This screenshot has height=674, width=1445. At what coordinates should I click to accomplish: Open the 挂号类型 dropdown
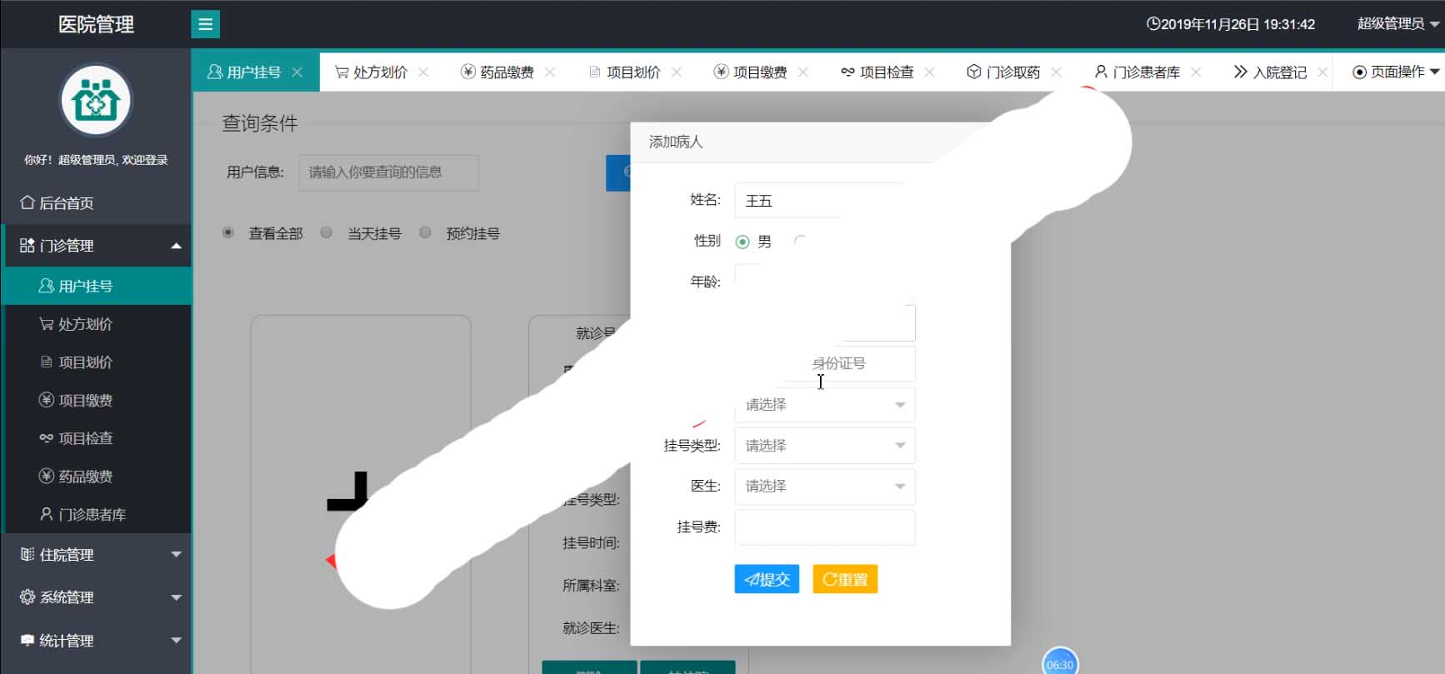pos(824,446)
